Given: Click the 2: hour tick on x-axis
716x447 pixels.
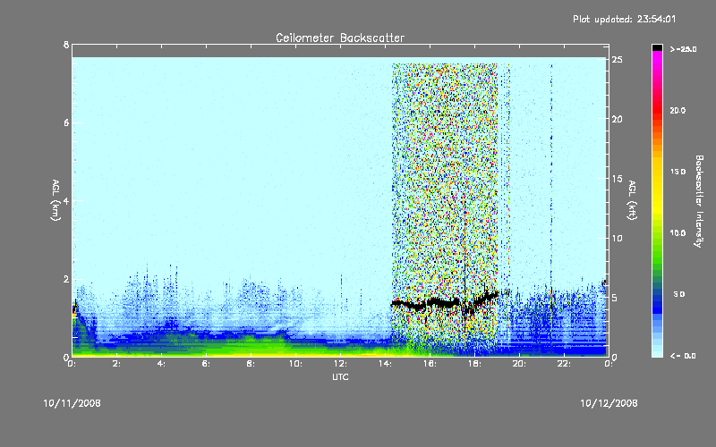Looking at the screenshot, I should 116,364.
